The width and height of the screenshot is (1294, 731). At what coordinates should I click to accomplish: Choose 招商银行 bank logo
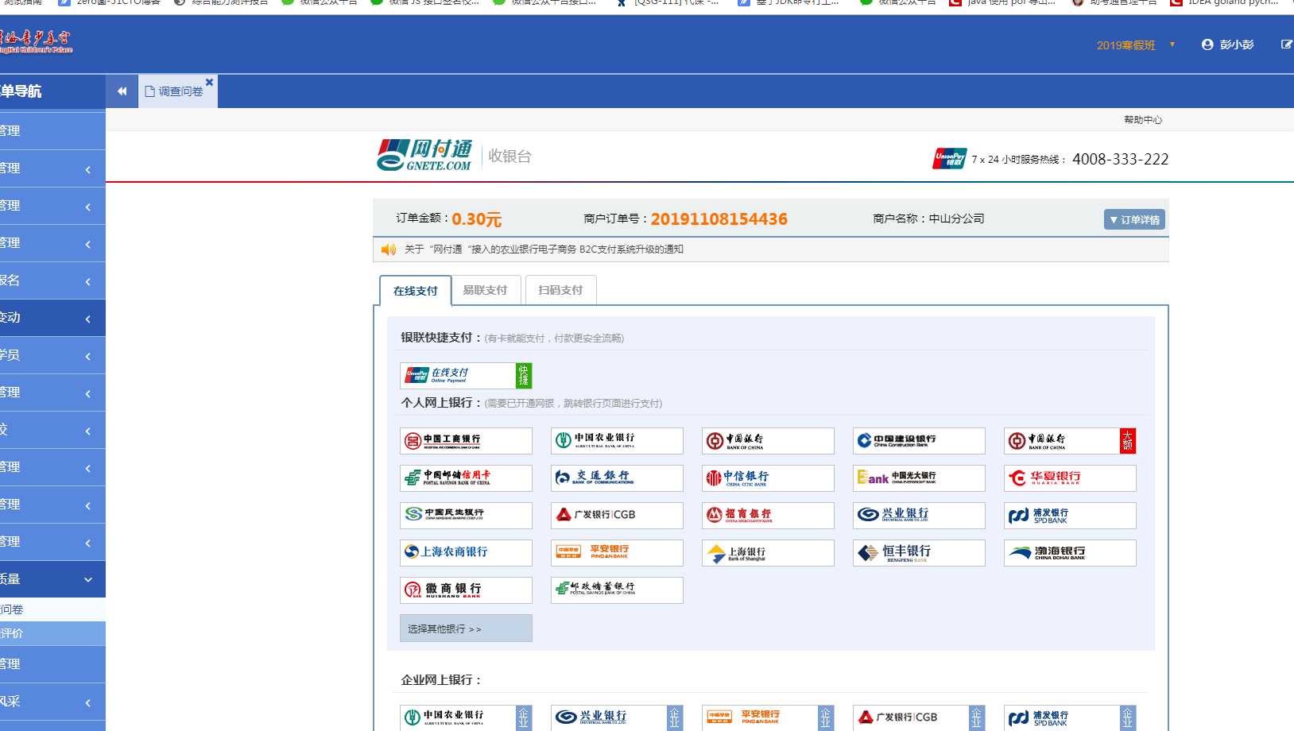click(x=768, y=516)
